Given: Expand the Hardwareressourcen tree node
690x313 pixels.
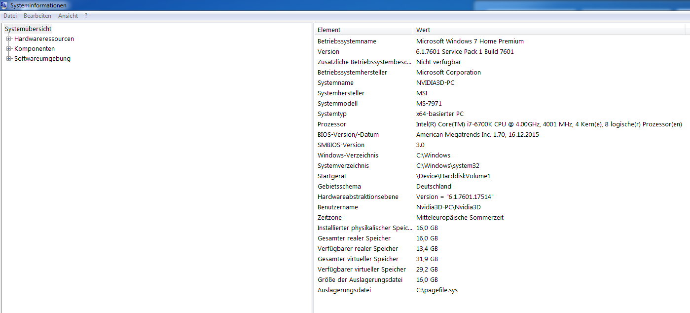Looking at the screenshot, I should point(8,39).
